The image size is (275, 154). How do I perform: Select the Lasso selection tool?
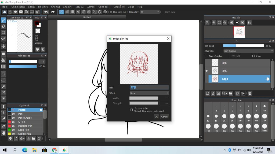[x=3, y=80]
